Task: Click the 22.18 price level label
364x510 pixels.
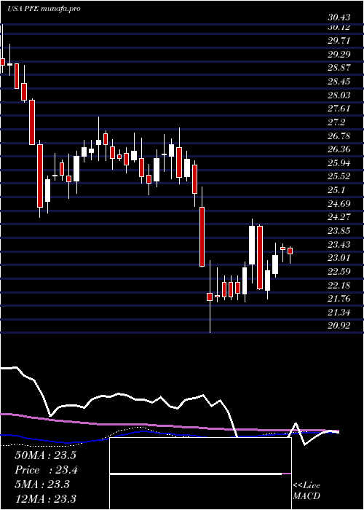Action: pyautogui.click(x=339, y=285)
